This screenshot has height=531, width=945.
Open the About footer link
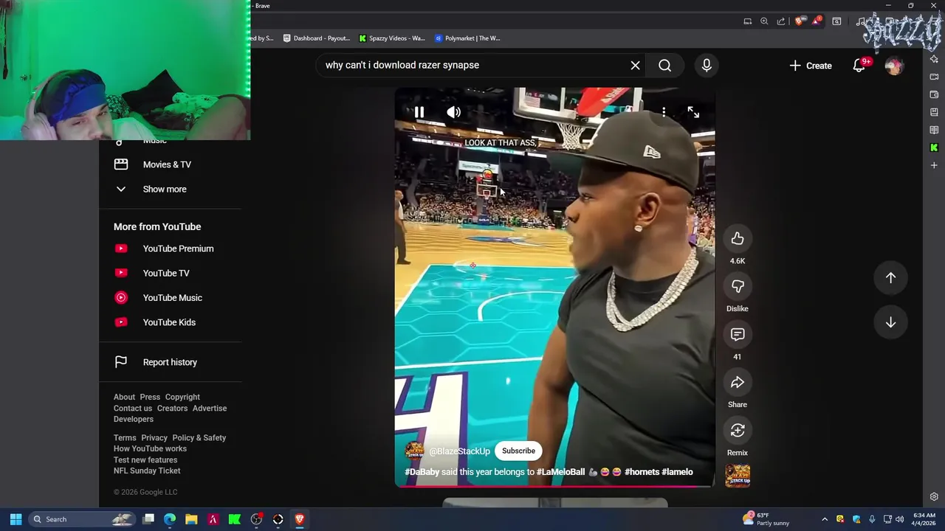tap(124, 397)
